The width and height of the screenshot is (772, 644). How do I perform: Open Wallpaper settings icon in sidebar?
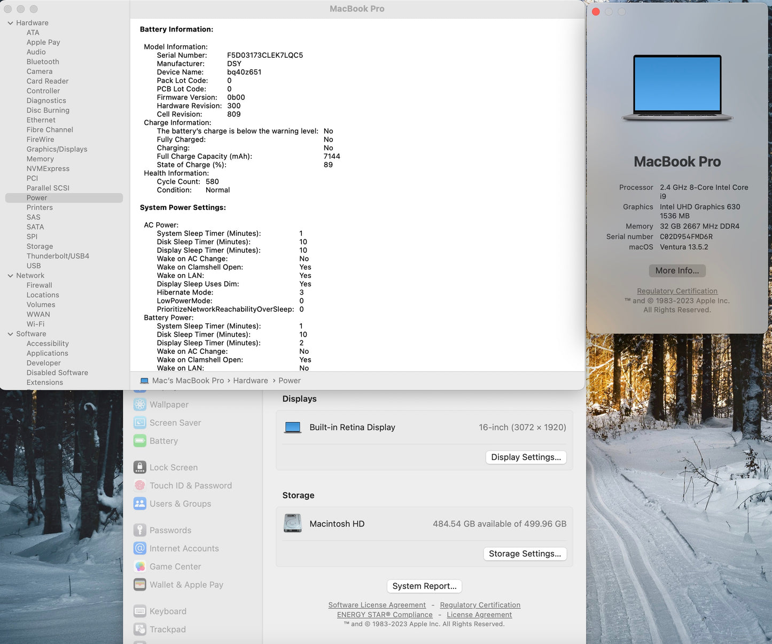(139, 405)
